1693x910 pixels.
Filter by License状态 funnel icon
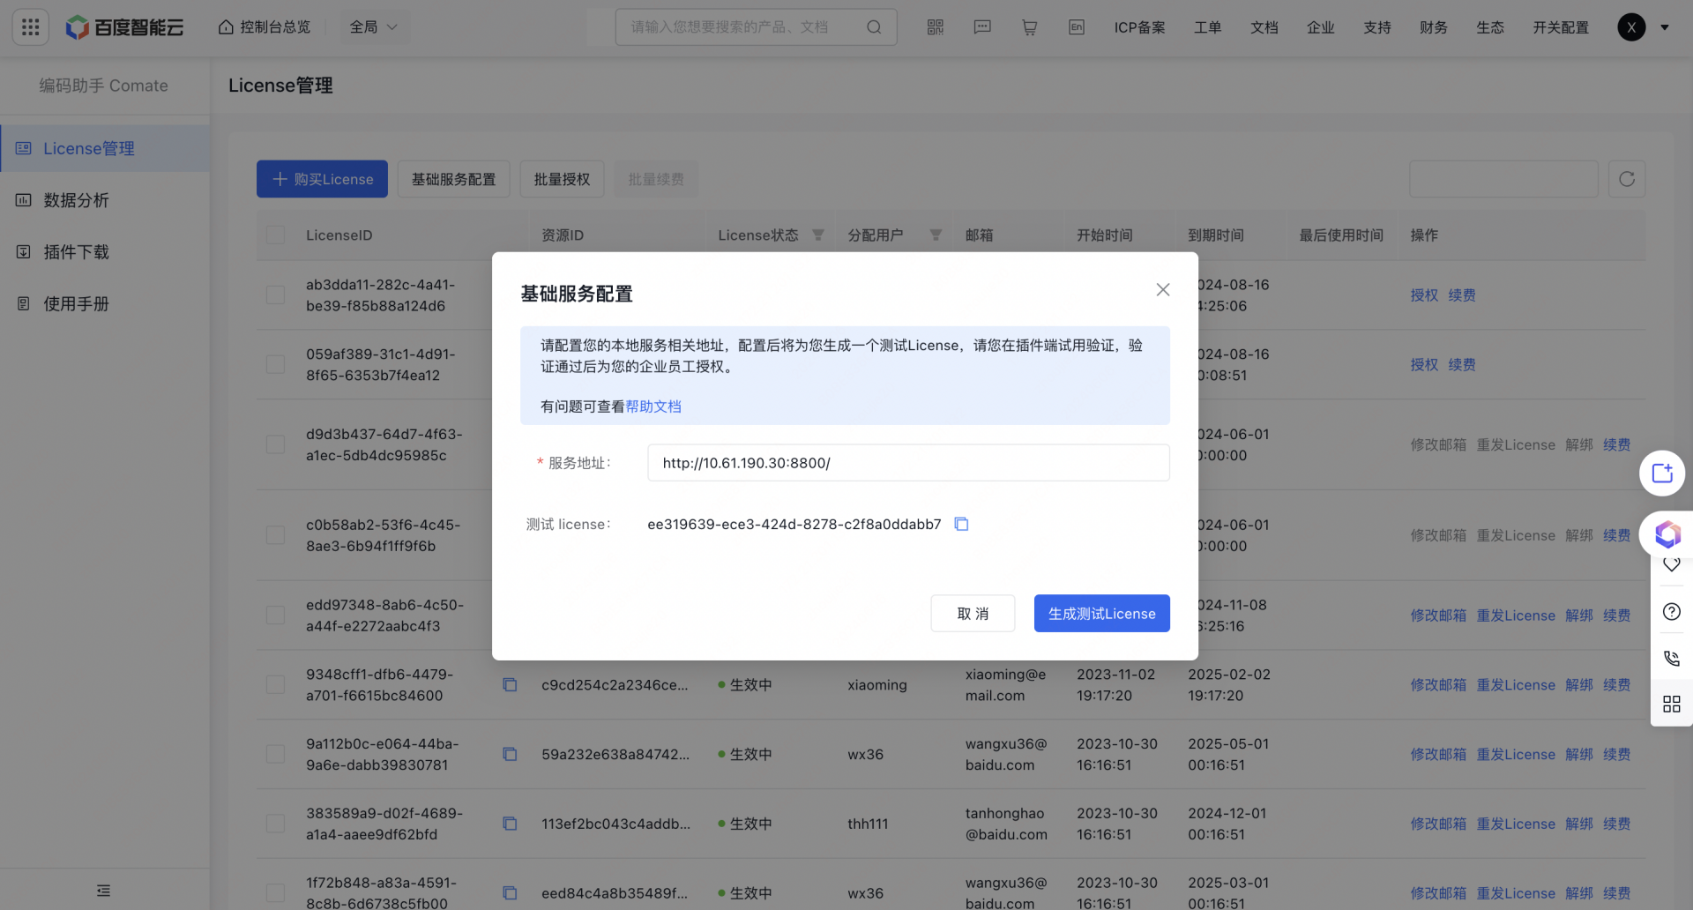818,235
